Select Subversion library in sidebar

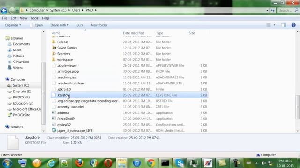pos(18,62)
